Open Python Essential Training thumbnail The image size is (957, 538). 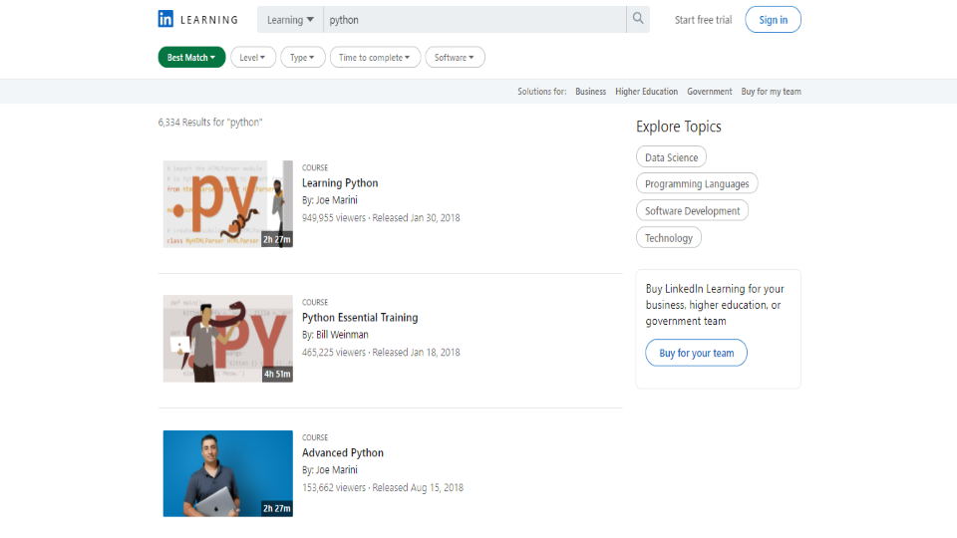click(x=227, y=339)
